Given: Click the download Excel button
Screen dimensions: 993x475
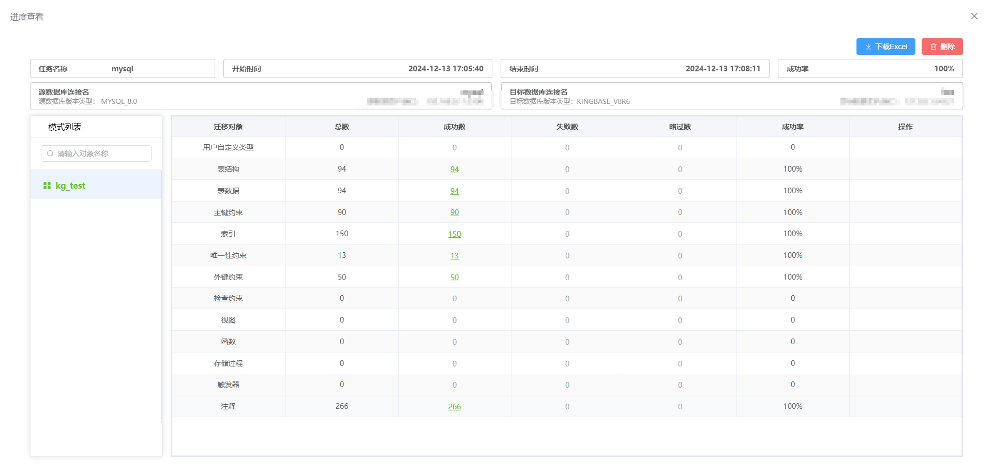Looking at the screenshot, I should [885, 47].
